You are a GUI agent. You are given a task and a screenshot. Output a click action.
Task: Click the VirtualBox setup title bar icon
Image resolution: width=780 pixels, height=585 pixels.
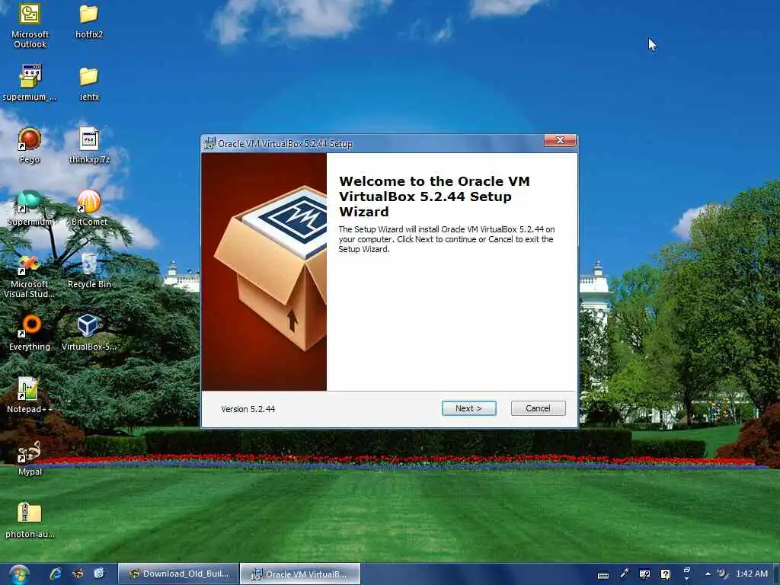tap(209, 143)
